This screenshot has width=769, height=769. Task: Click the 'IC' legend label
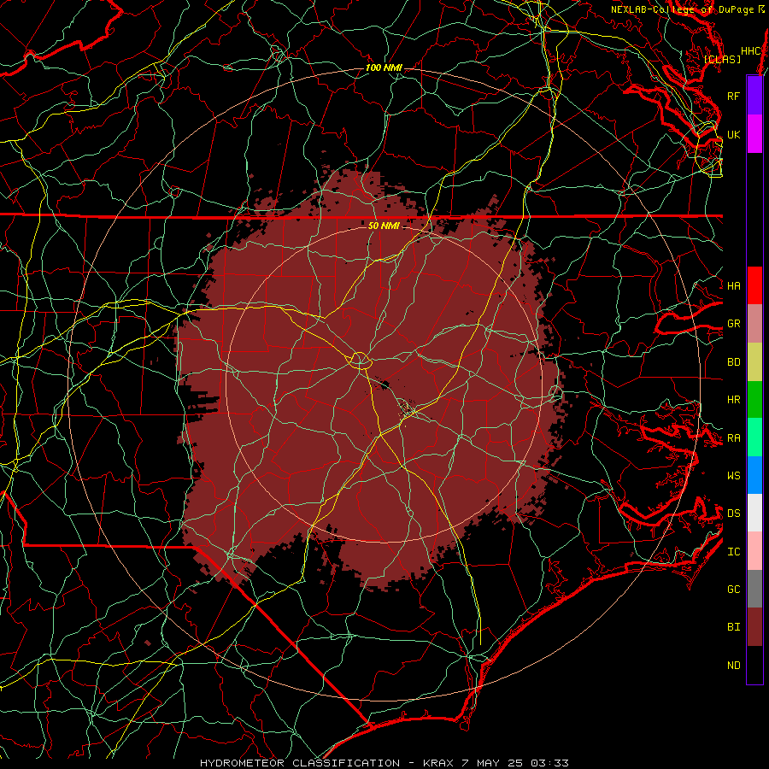(x=734, y=552)
